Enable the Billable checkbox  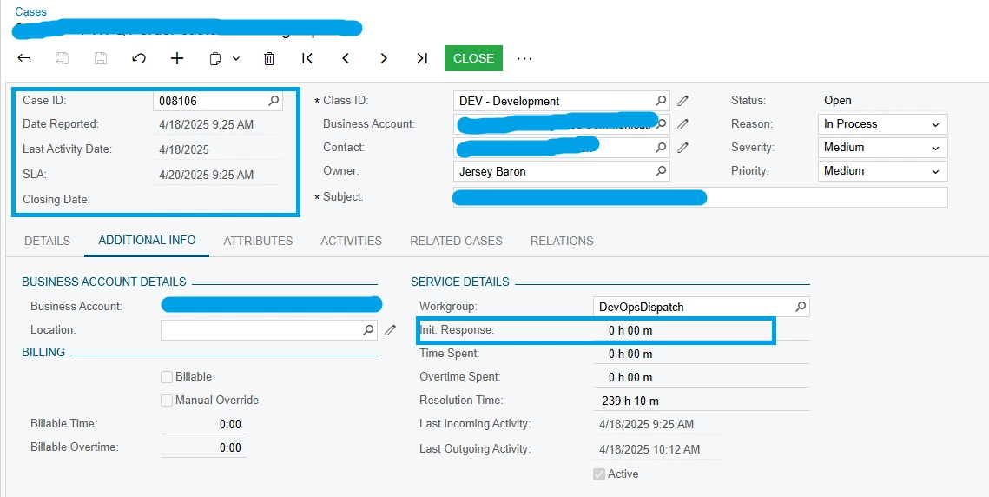click(167, 377)
